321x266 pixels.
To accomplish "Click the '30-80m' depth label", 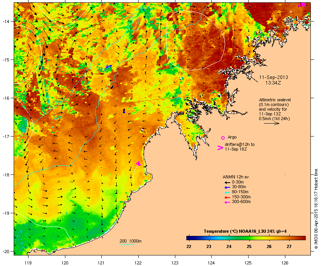I will (239, 187).
